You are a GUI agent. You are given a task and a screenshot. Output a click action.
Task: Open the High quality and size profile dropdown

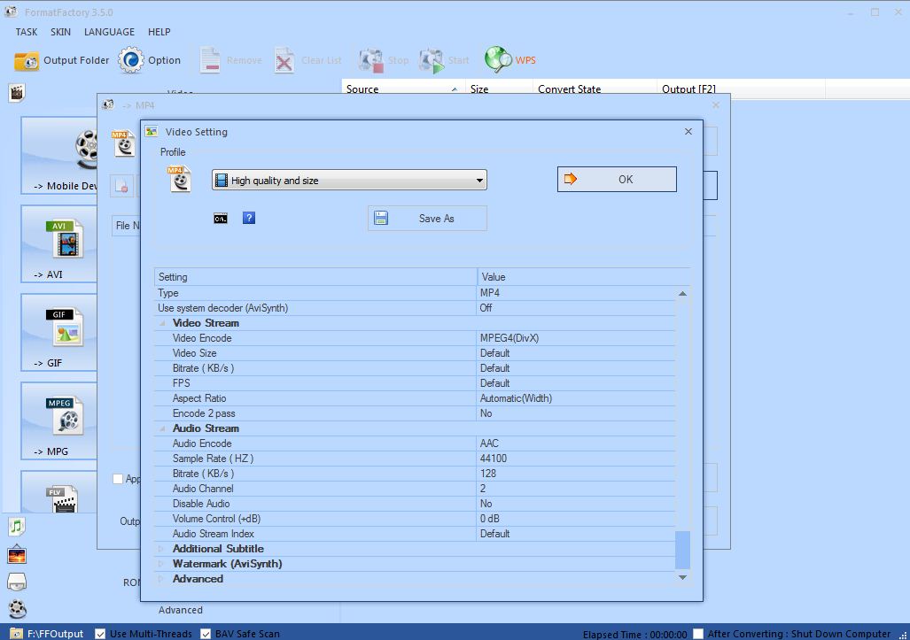[x=349, y=181]
